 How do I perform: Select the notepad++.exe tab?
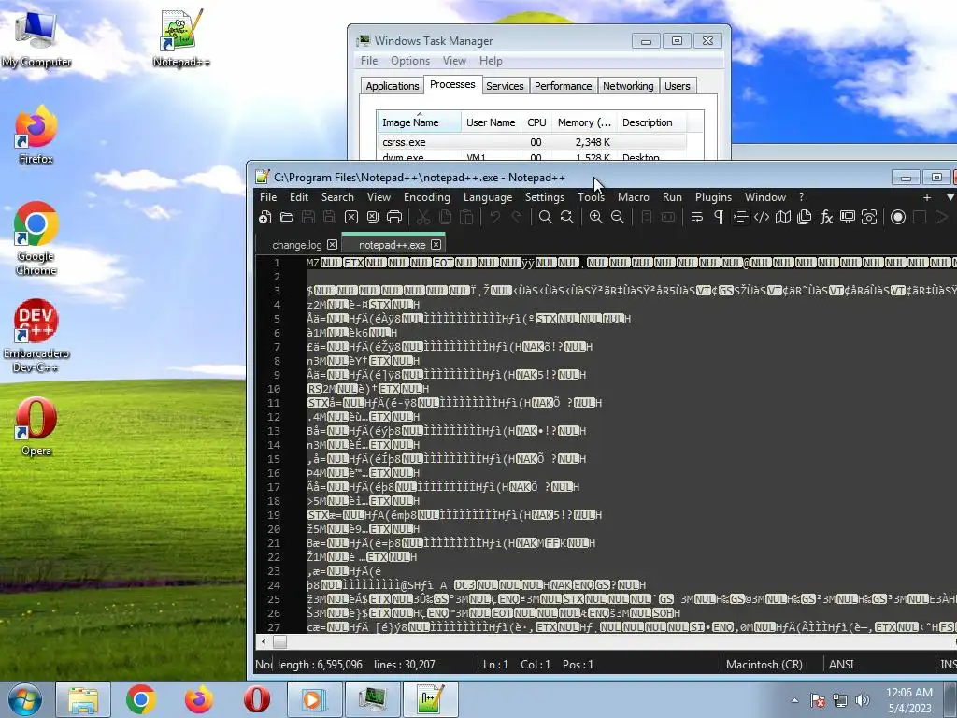click(x=392, y=245)
